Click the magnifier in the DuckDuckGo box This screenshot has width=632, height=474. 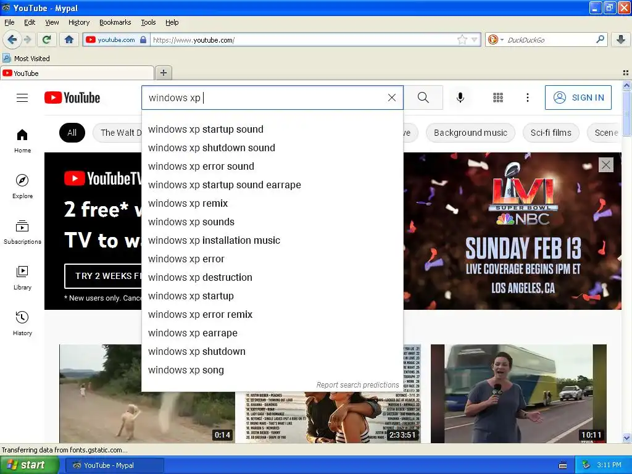(x=600, y=39)
